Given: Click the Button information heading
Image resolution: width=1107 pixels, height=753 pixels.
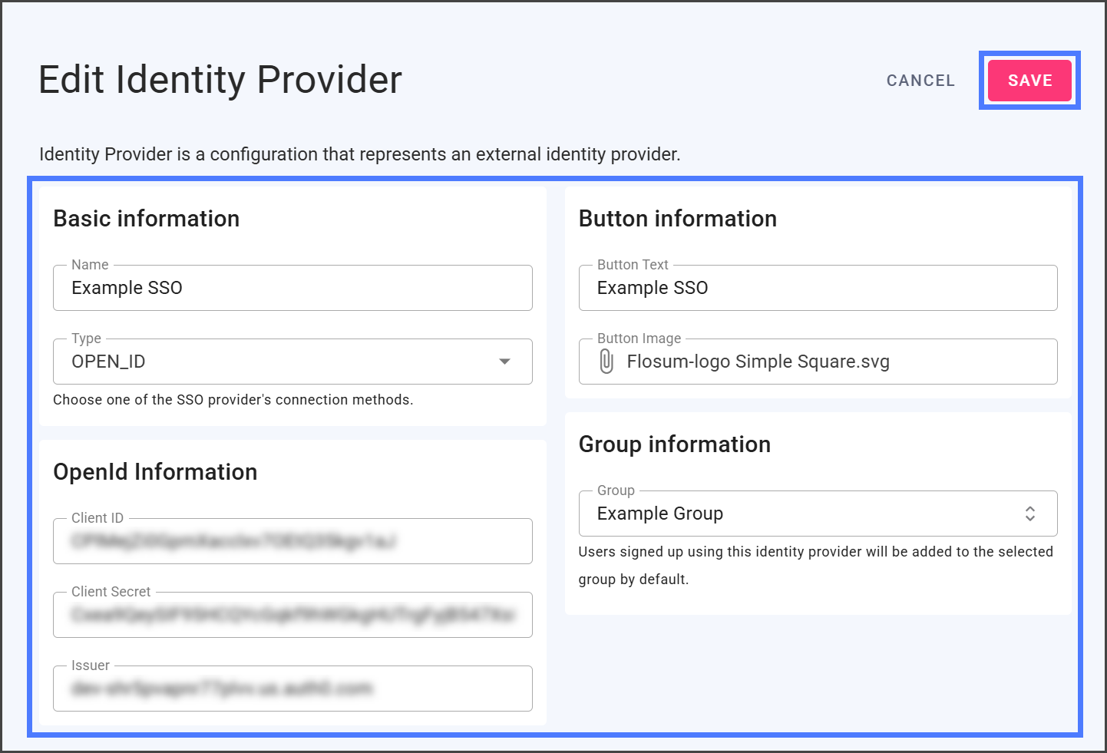Looking at the screenshot, I should pyautogui.click(x=677, y=219).
